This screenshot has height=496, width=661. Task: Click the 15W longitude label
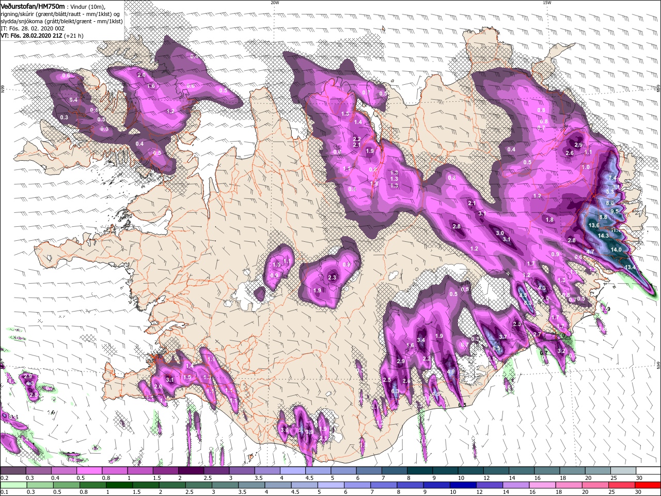(x=547, y=3)
